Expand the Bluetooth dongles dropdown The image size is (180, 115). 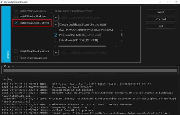[x=56, y=18]
